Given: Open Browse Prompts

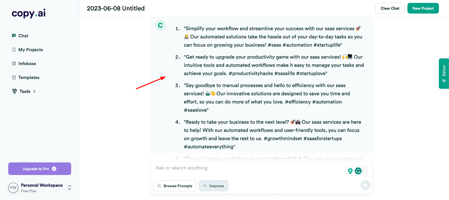Looking at the screenshot, I should [175, 186].
